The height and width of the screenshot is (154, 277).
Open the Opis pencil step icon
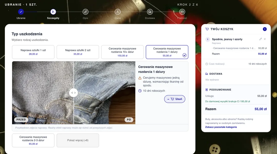click(85, 12)
